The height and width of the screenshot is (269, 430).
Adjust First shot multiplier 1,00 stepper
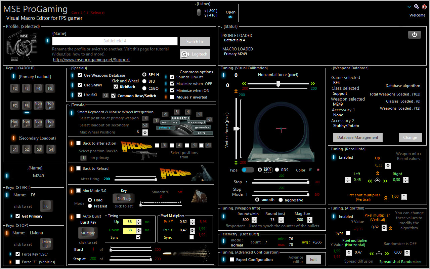pyautogui.click(x=404, y=197)
